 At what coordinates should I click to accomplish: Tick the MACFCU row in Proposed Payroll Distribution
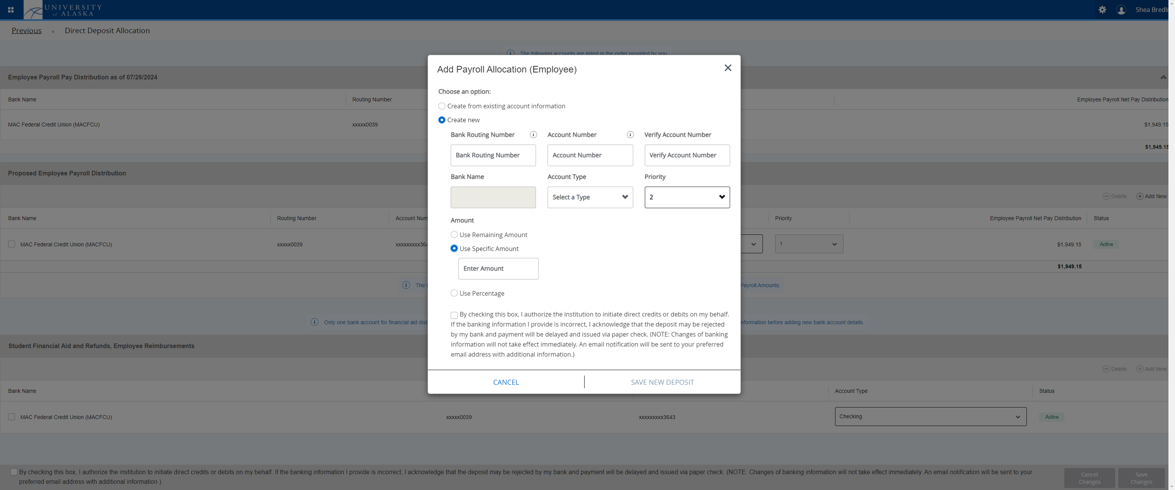click(12, 244)
